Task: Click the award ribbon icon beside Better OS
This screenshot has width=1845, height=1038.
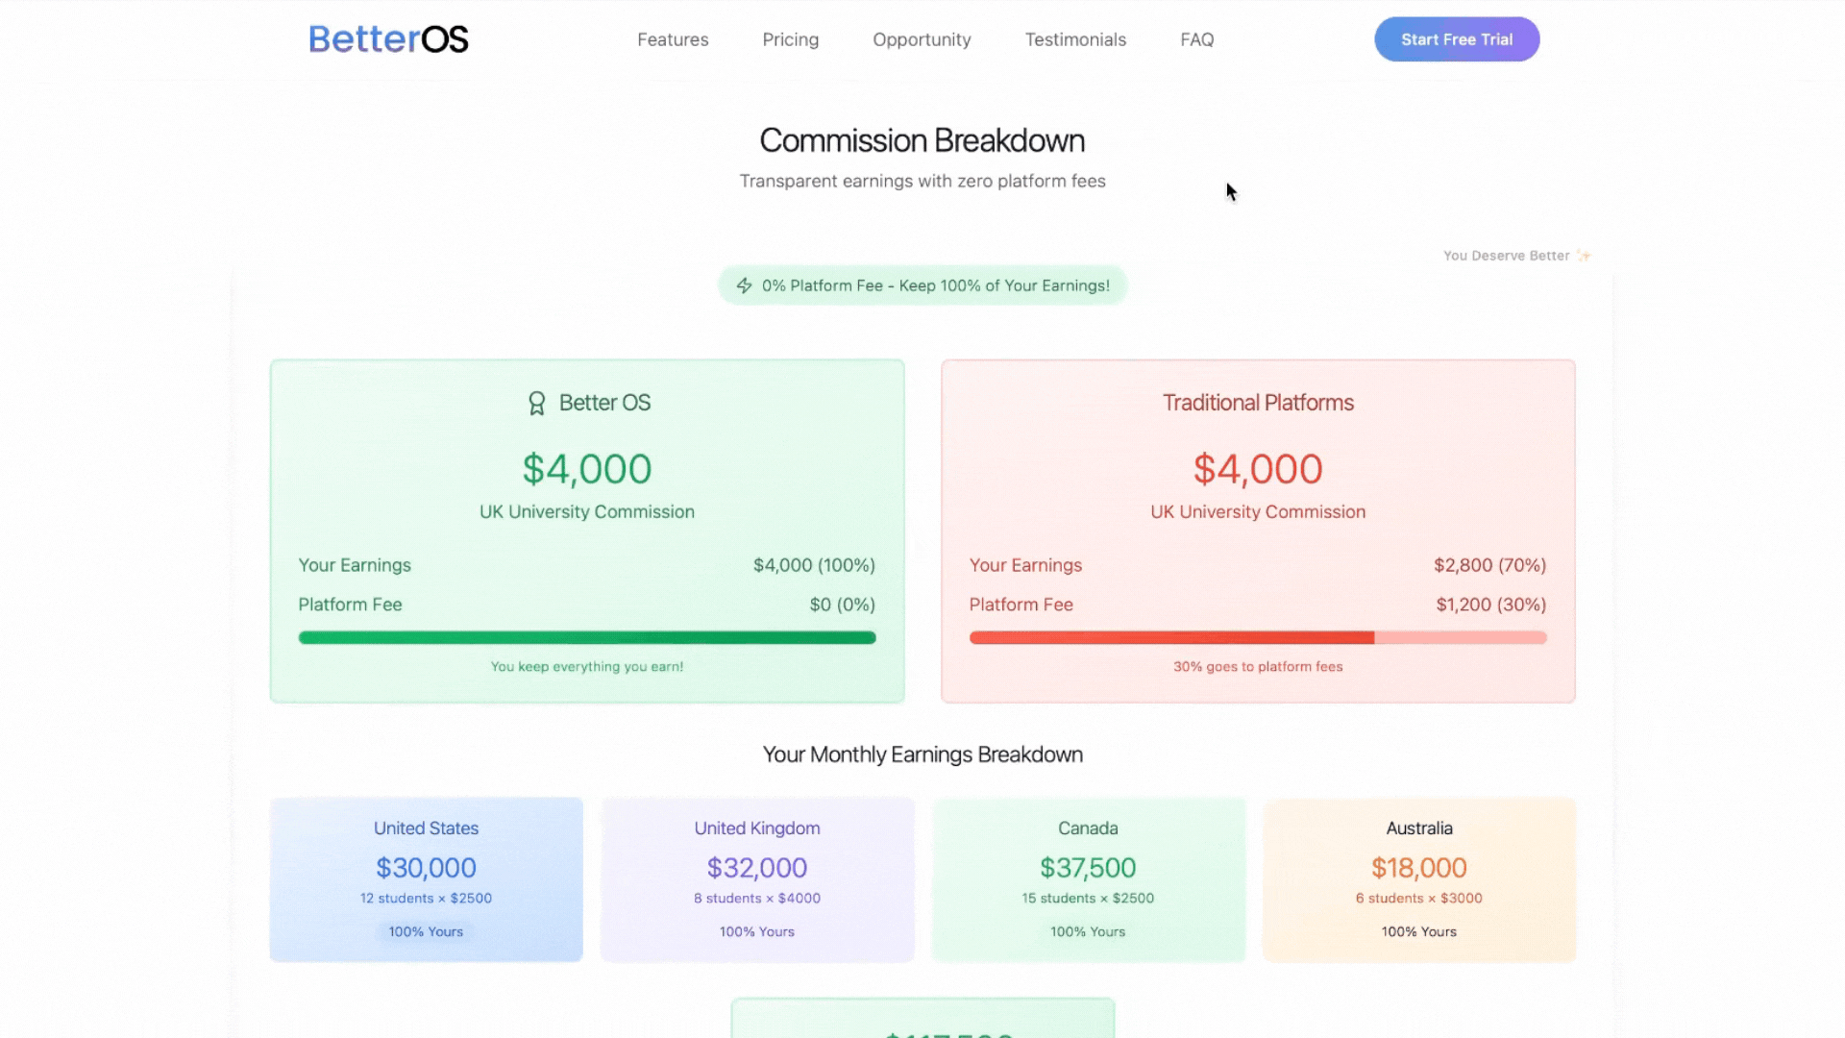Action: [536, 404]
